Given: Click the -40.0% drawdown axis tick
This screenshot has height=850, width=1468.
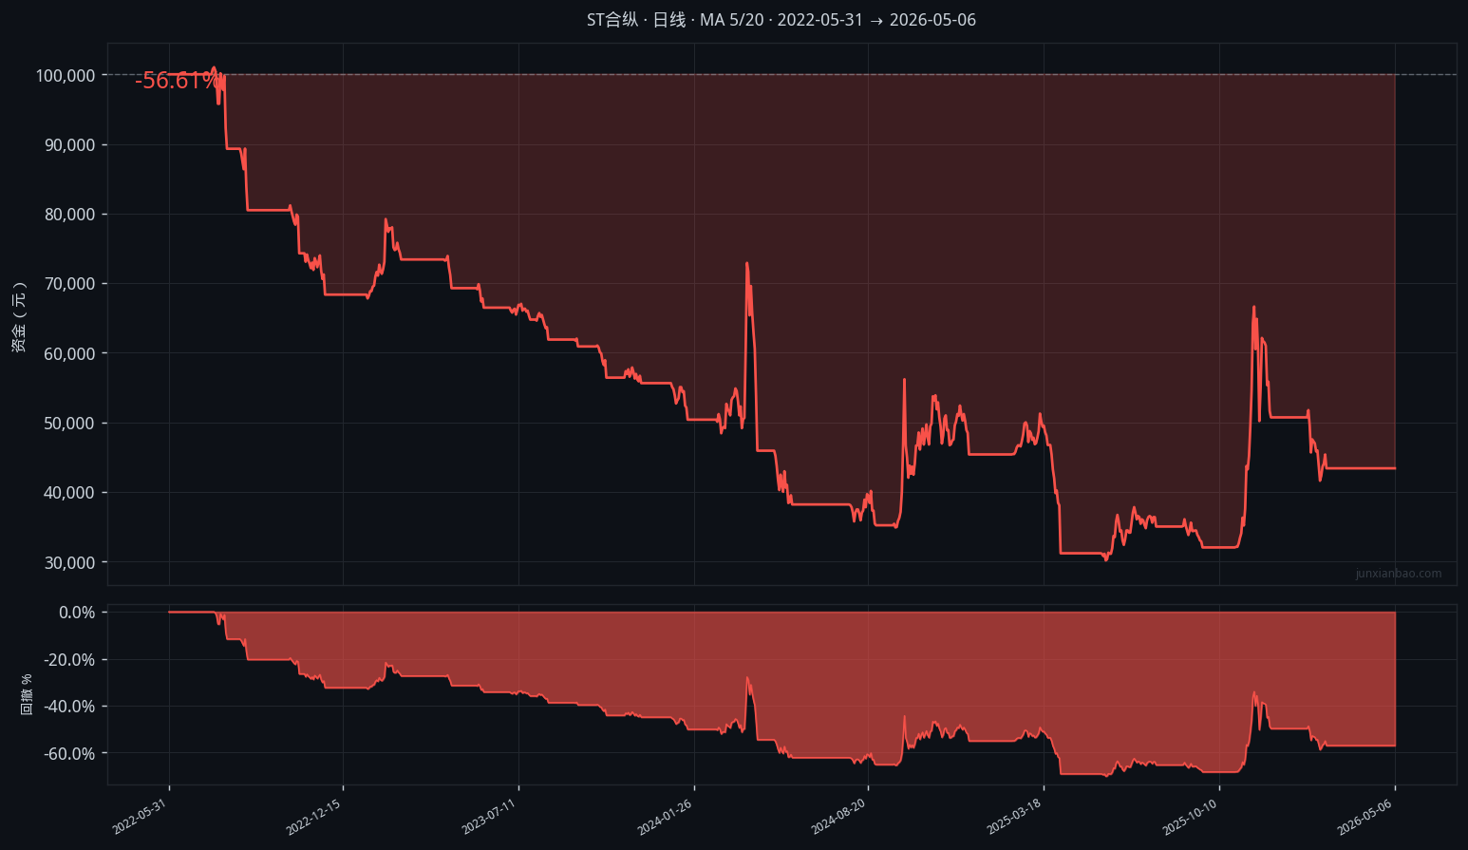Looking at the screenshot, I should click(x=69, y=707).
